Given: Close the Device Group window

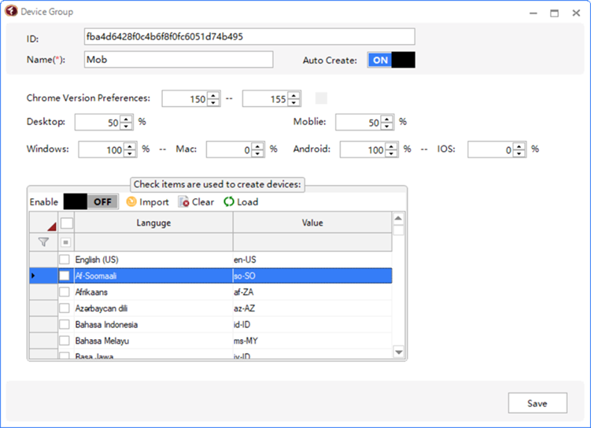Looking at the screenshot, I should coord(576,13).
